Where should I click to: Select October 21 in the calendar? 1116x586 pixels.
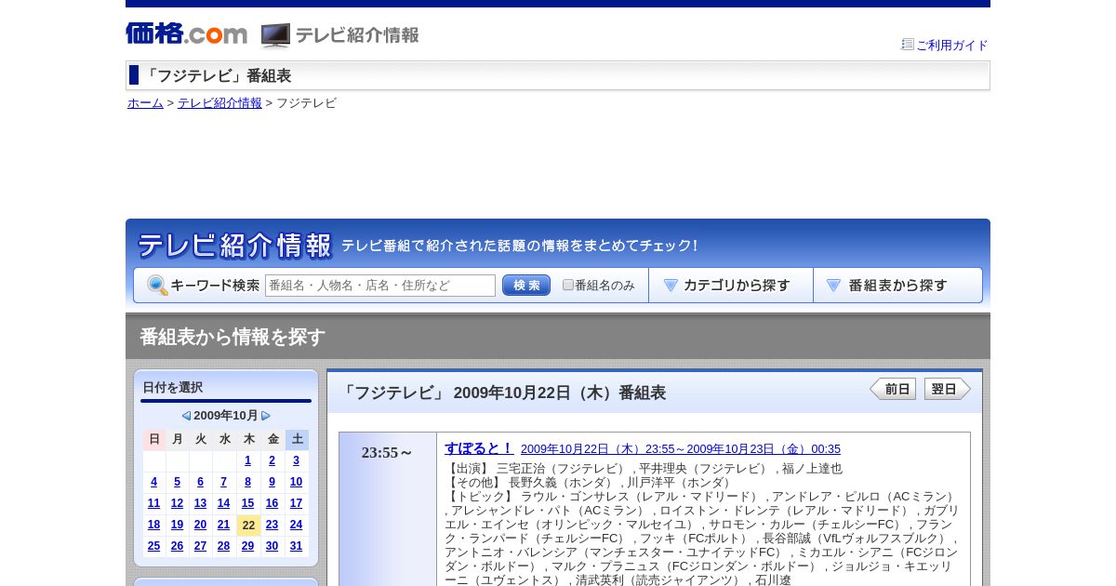pyautogui.click(x=224, y=525)
